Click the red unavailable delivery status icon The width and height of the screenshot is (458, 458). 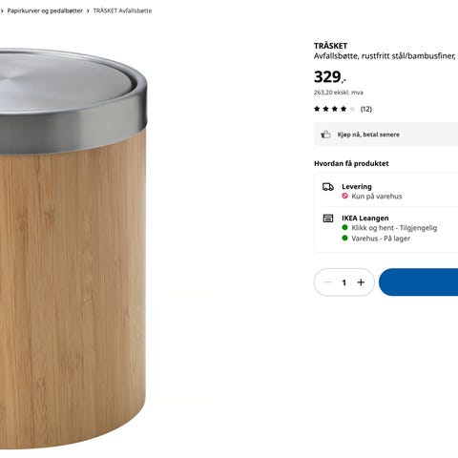click(x=344, y=196)
